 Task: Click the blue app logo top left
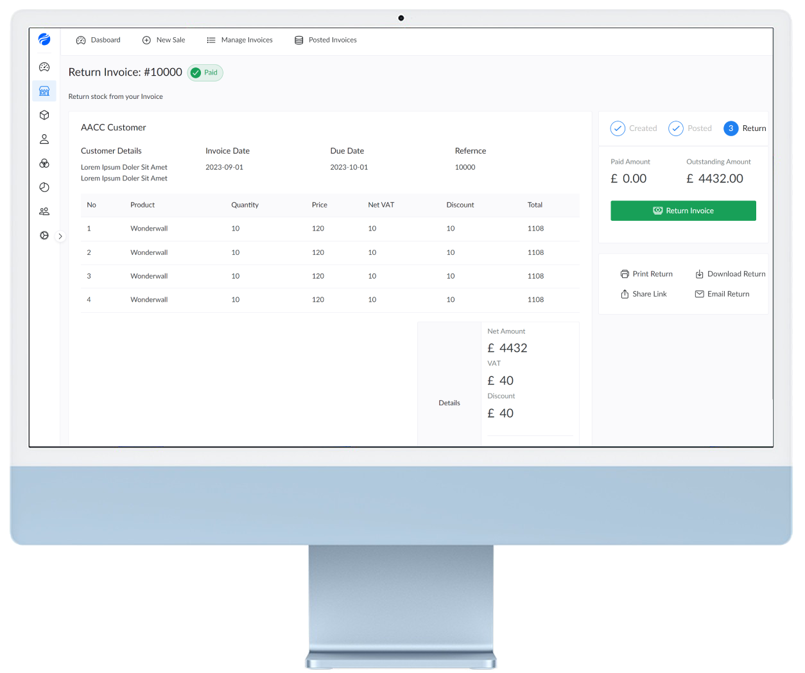tap(44, 40)
